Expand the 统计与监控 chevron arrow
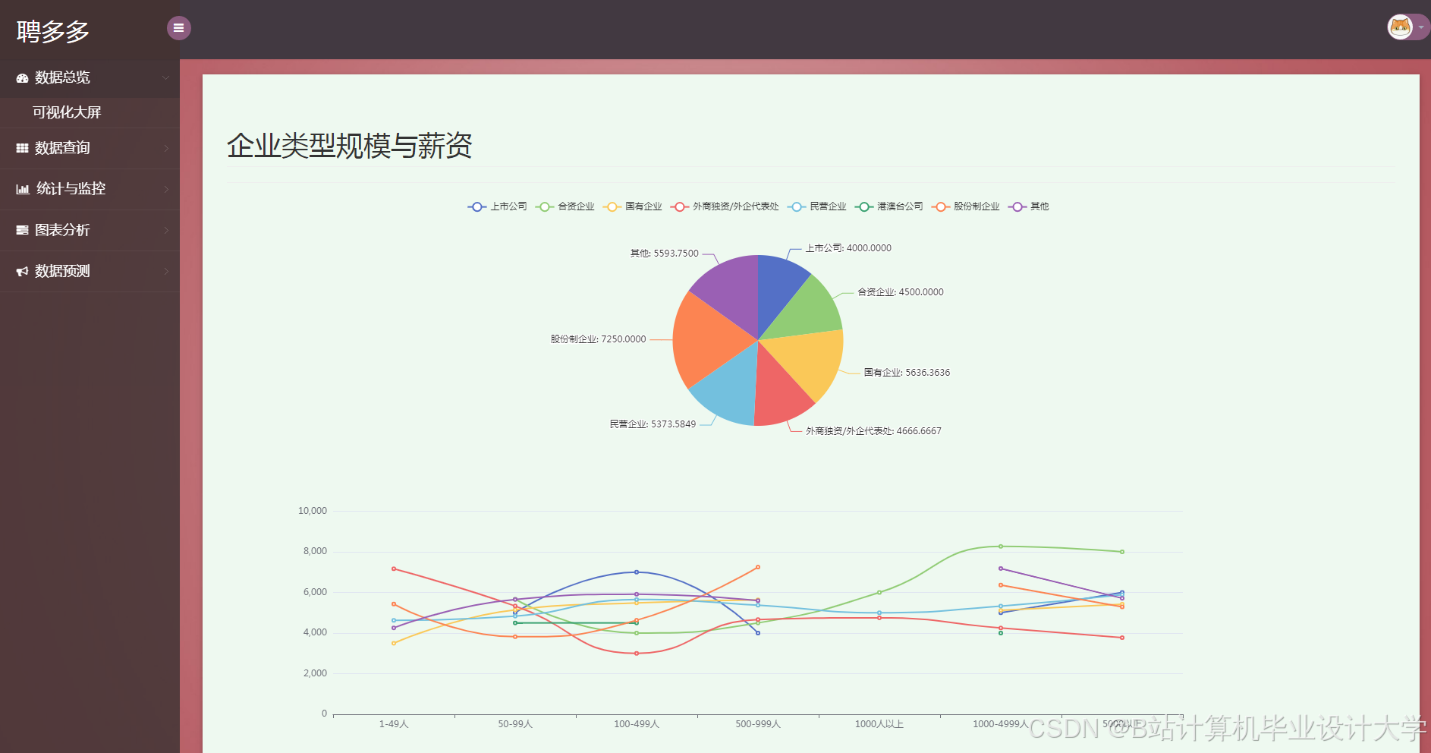 pyautogui.click(x=166, y=189)
